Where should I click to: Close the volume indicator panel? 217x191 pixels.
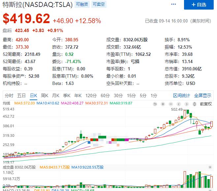(x=210, y=167)
